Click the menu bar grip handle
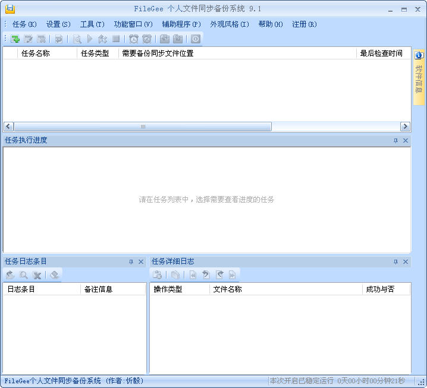Image resolution: width=427 pixels, height=388 pixels. coord(5,24)
